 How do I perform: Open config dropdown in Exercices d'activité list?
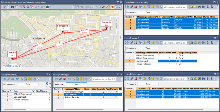(x=189, y=7)
